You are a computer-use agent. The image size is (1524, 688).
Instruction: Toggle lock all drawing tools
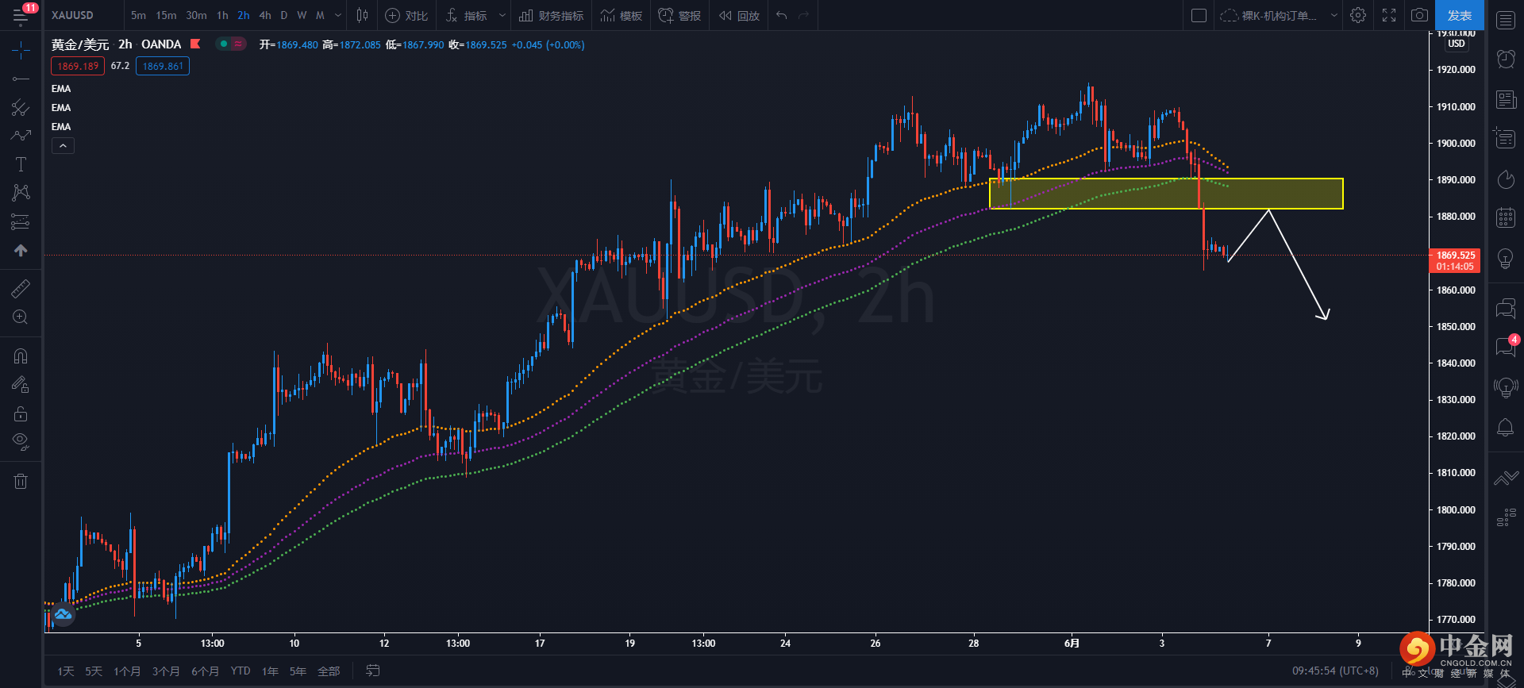(21, 413)
